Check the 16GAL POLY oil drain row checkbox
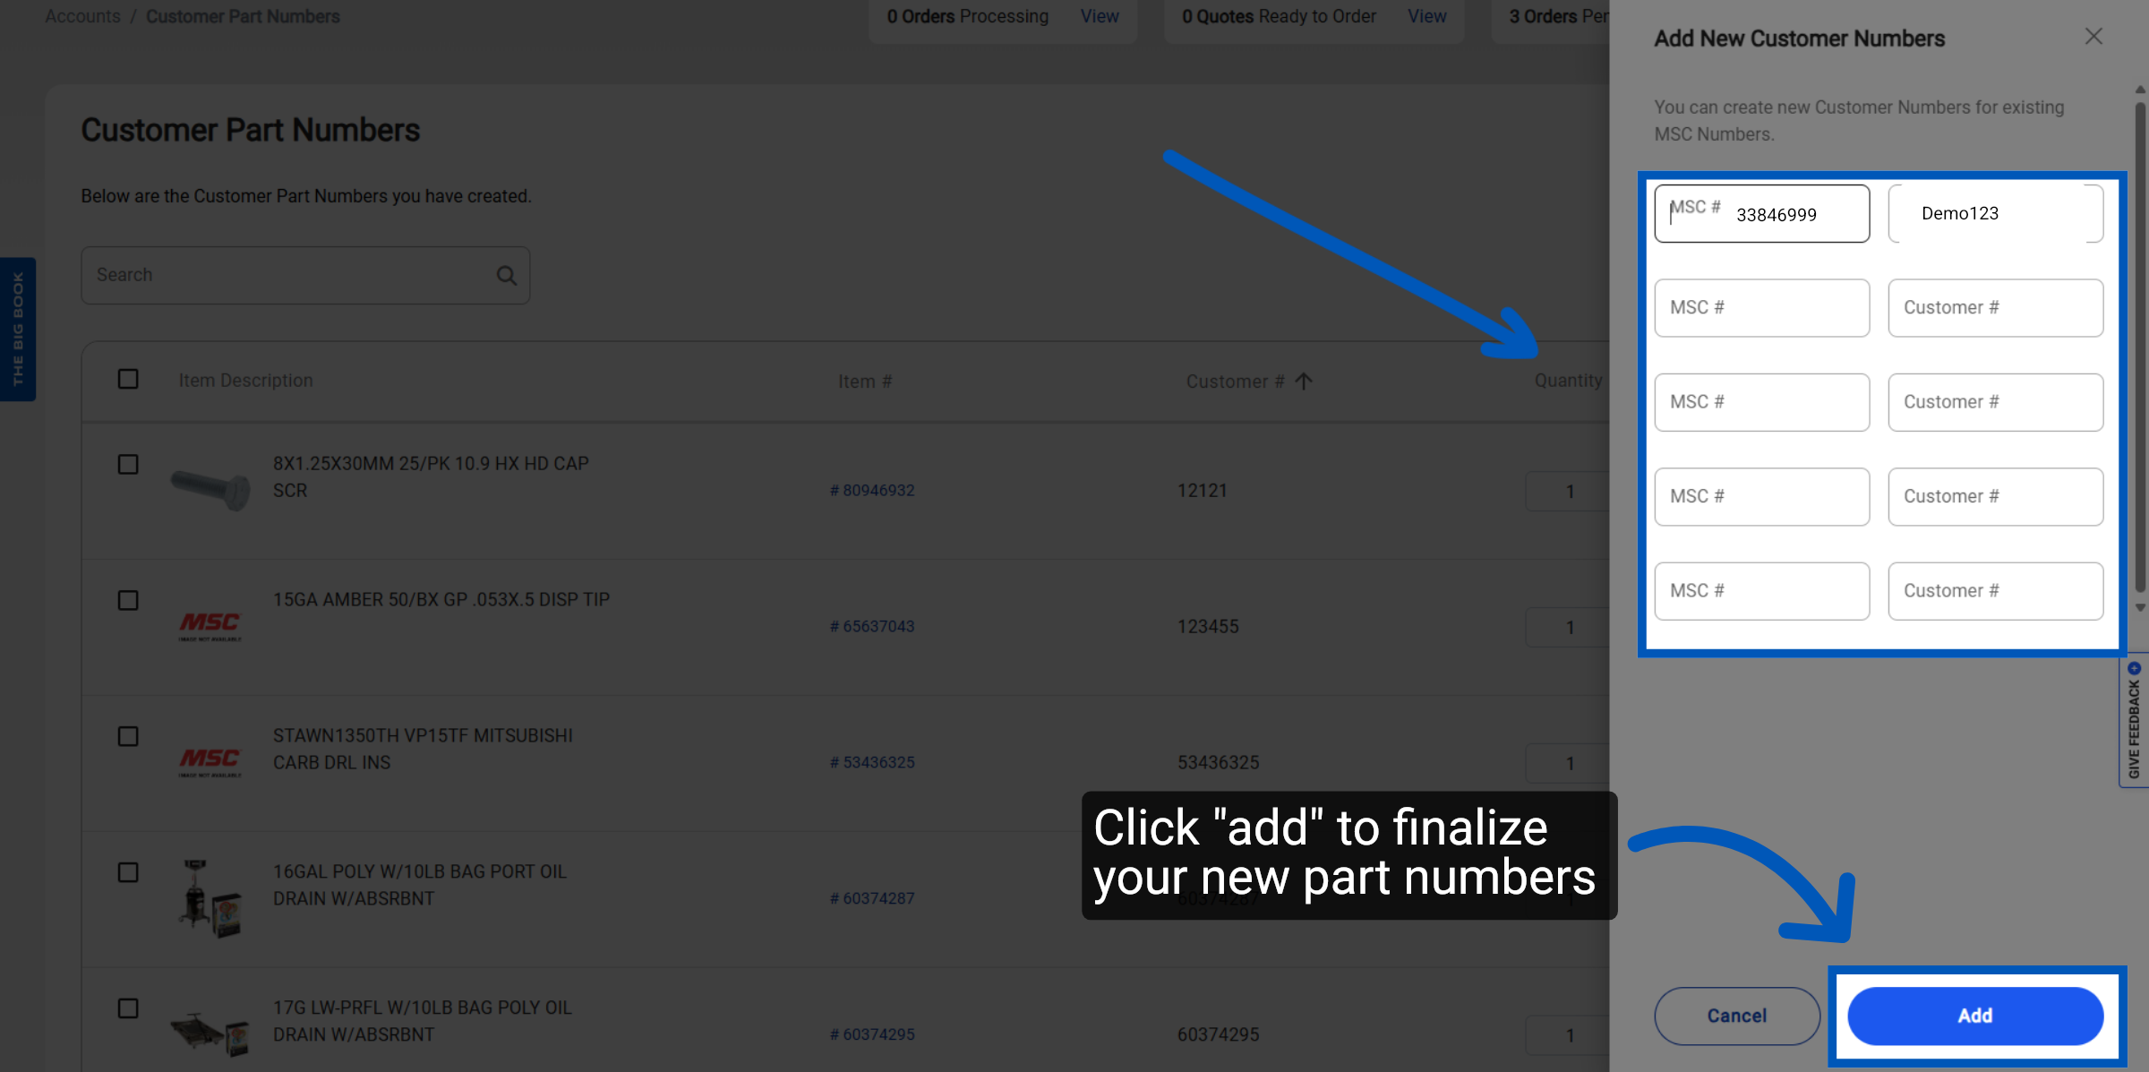The height and width of the screenshot is (1072, 2149). (128, 872)
